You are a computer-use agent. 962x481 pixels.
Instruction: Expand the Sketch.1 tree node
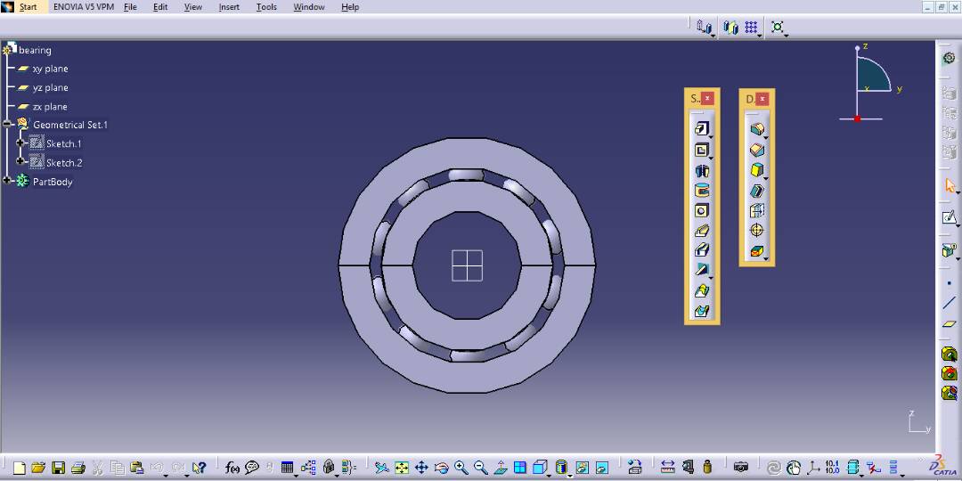20,143
